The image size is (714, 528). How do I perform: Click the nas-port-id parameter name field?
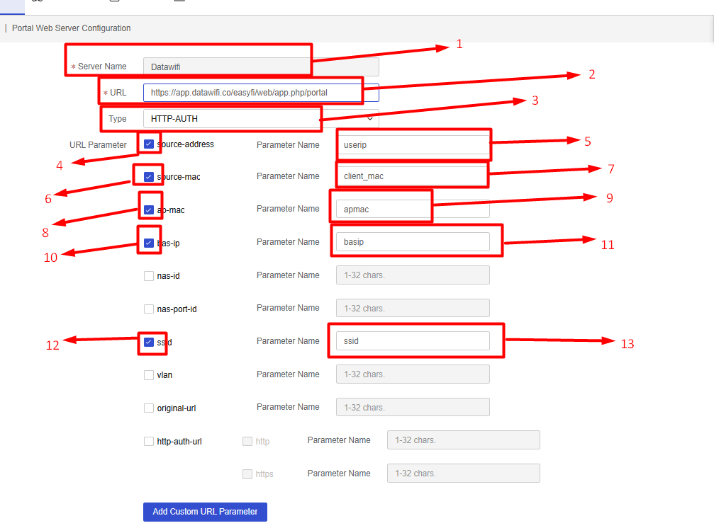tap(413, 308)
